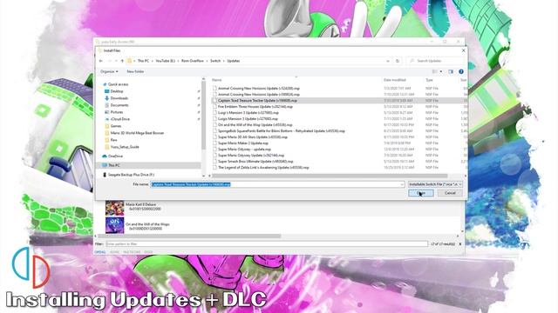Go up one folder level with up arrow

122,61
